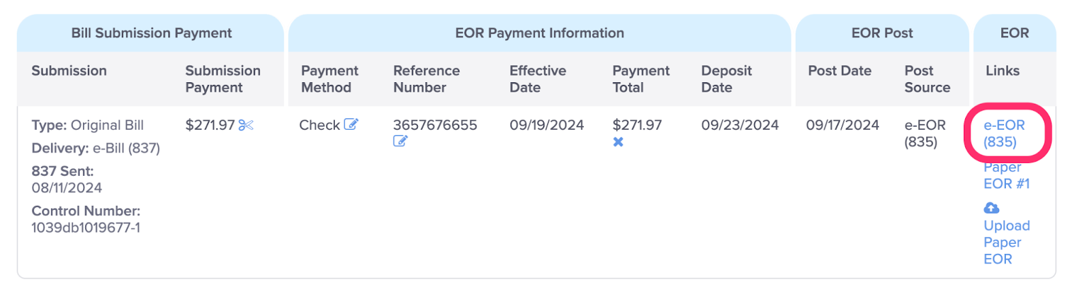Click the Post Source column header
The height and width of the screenshot is (292, 1089).
coord(927,79)
